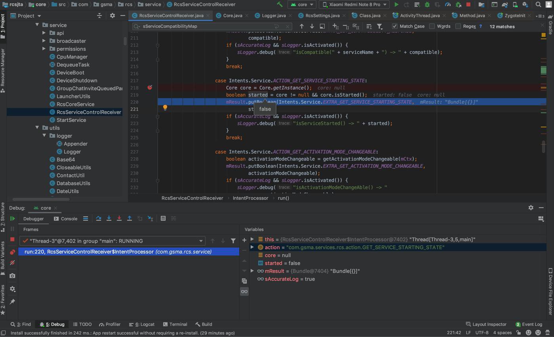Image resolution: width=554 pixels, height=337 pixels.
Task: Stop the app with the red square in top toolbar
Action: tap(468, 5)
